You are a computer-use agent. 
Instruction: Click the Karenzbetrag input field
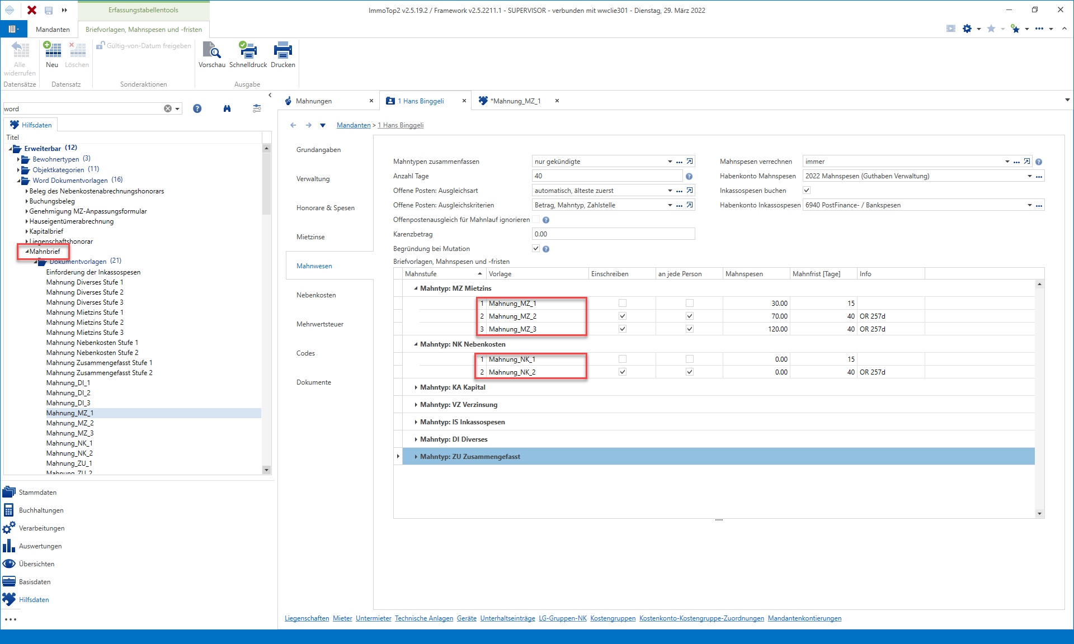[613, 234]
